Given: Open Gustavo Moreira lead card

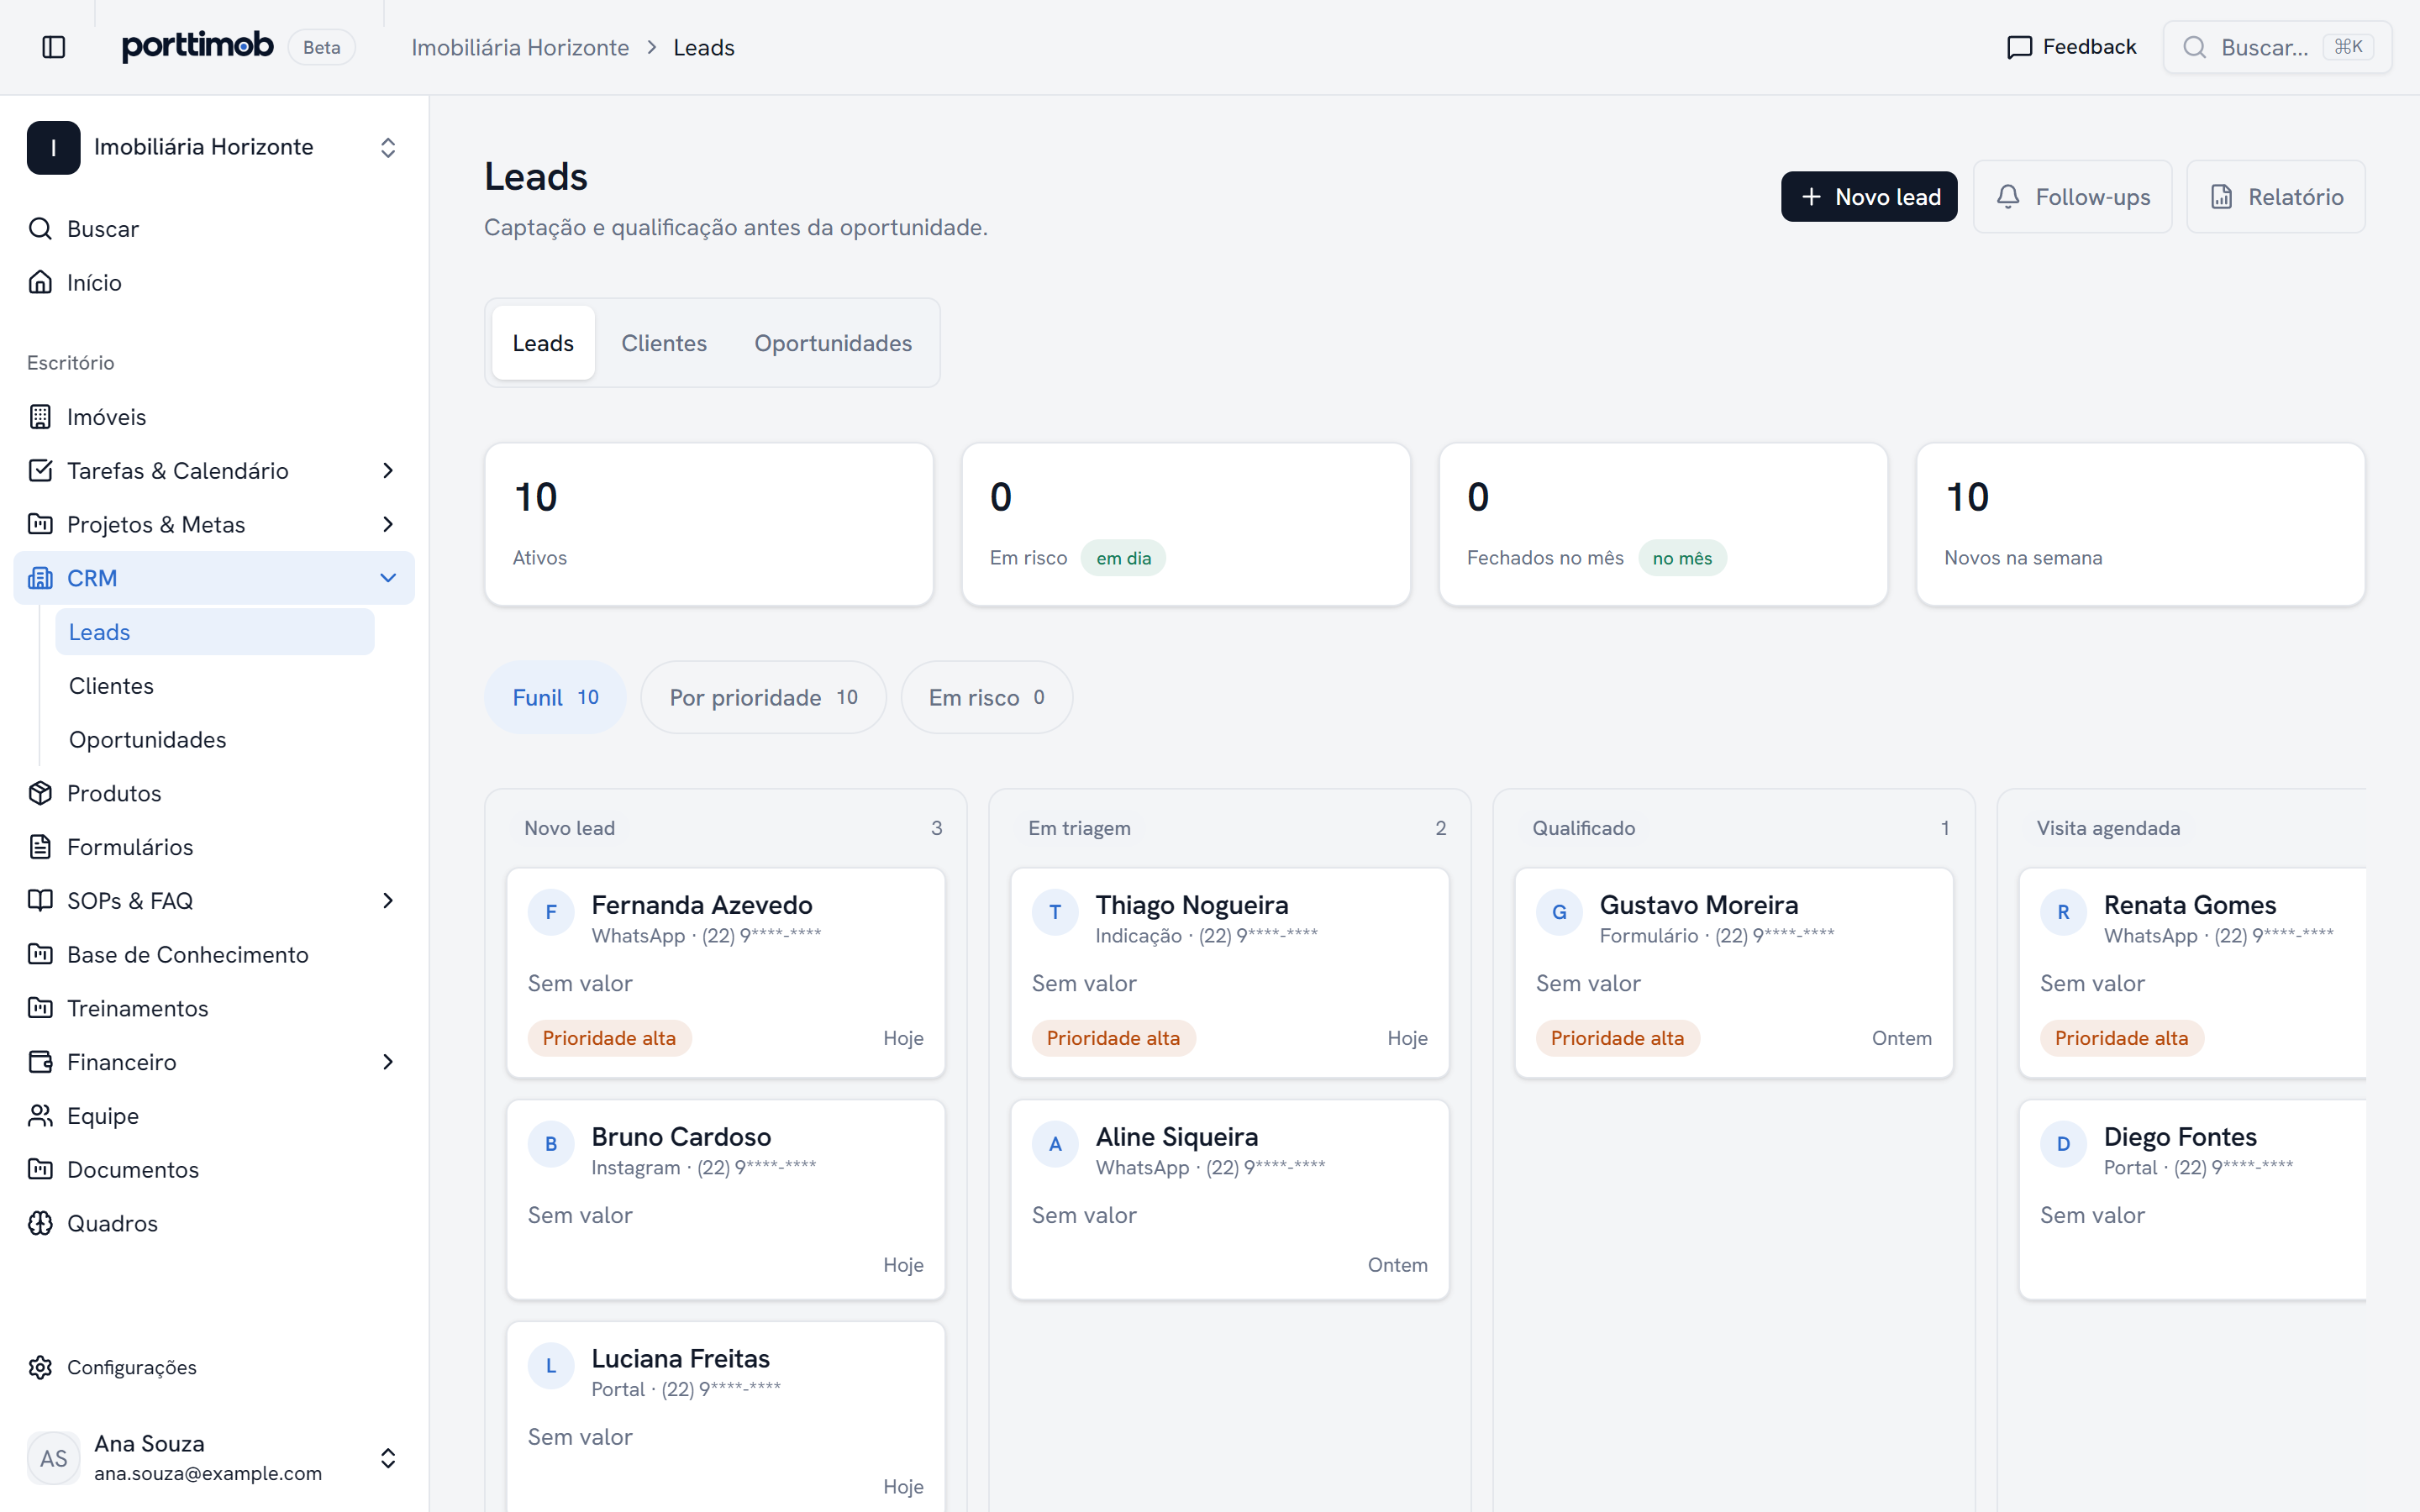Looking at the screenshot, I should click(1733, 973).
